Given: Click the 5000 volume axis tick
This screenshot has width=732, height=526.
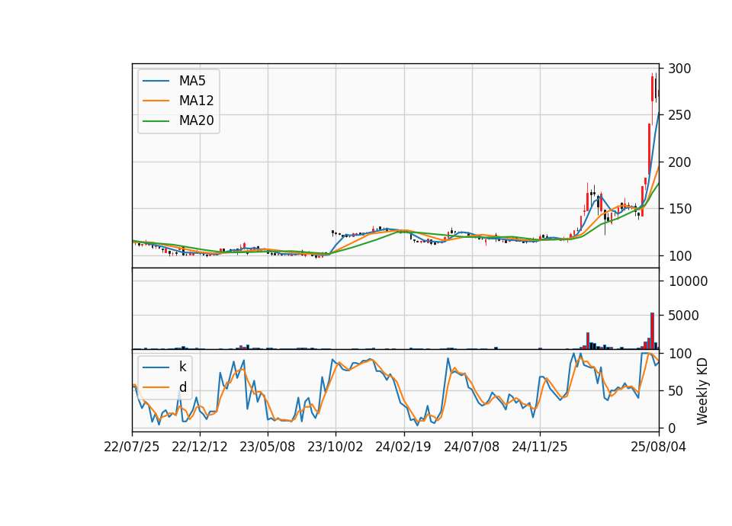Looking at the screenshot, I should pos(683,316).
